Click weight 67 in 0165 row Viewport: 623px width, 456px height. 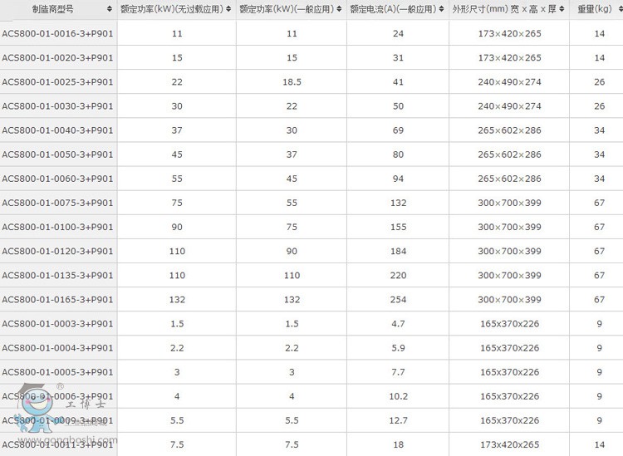pos(600,300)
